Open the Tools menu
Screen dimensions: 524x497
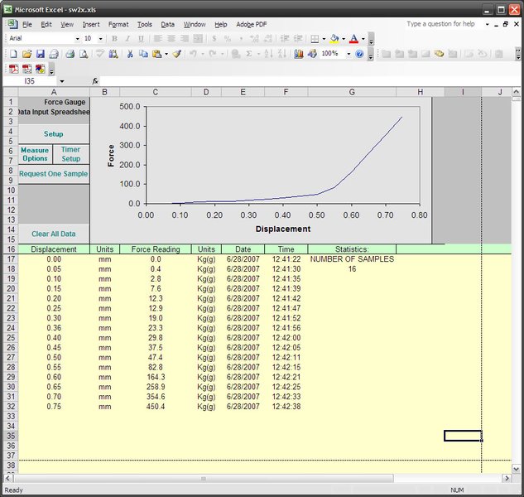click(x=145, y=25)
